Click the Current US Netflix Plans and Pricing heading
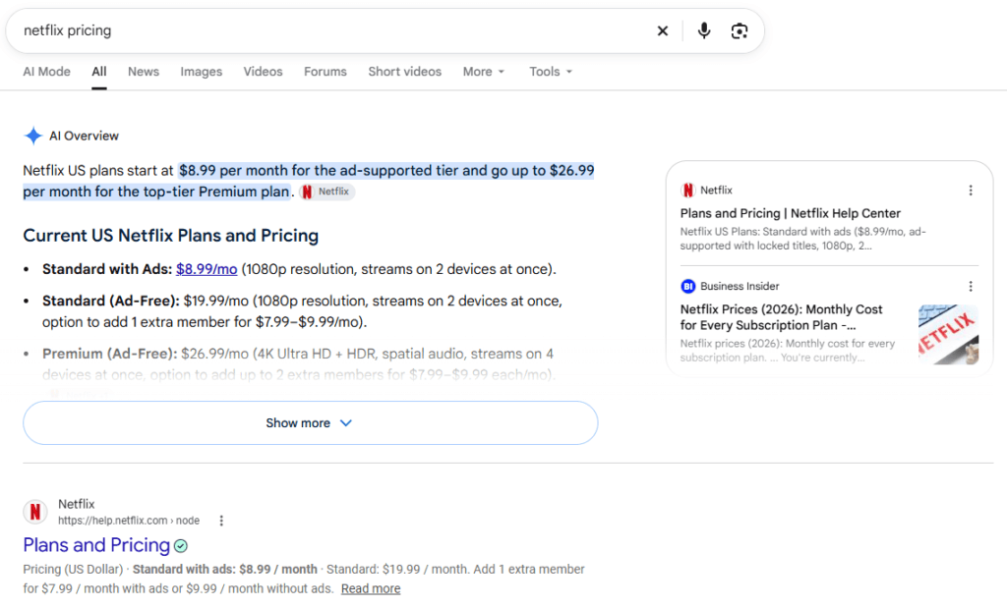Viewport: 1007px width, 607px height. pyautogui.click(x=171, y=236)
